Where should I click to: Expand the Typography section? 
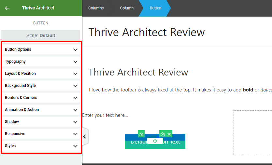[41, 62]
